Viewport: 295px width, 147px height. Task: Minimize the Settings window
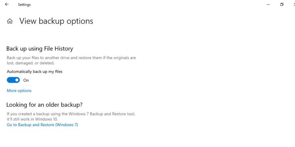pyautogui.click(x=268, y=5)
